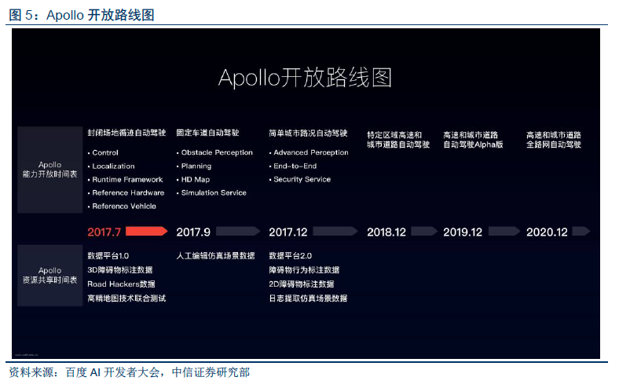Click the Planning bullet item
The height and width of the screenshot is (388, 619).
point(194,167)
